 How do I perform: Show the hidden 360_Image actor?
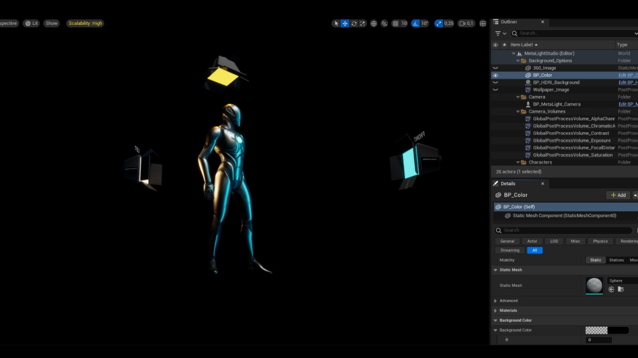495,68
